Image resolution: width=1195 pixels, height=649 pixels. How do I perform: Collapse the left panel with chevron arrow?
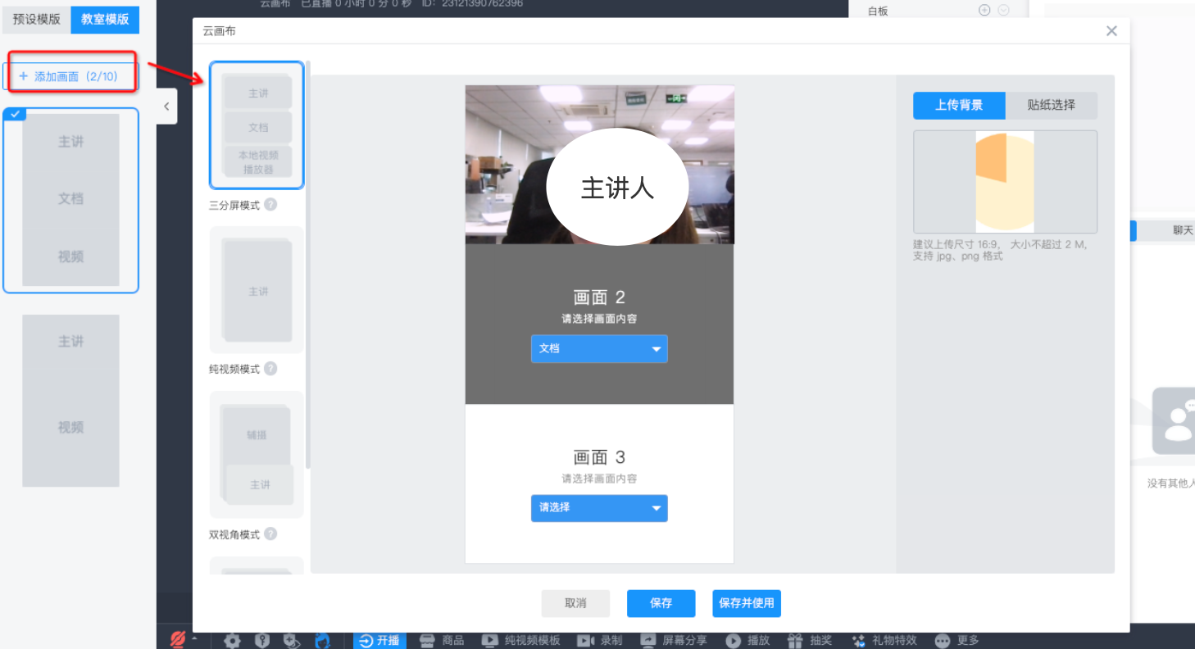point(166,107)
